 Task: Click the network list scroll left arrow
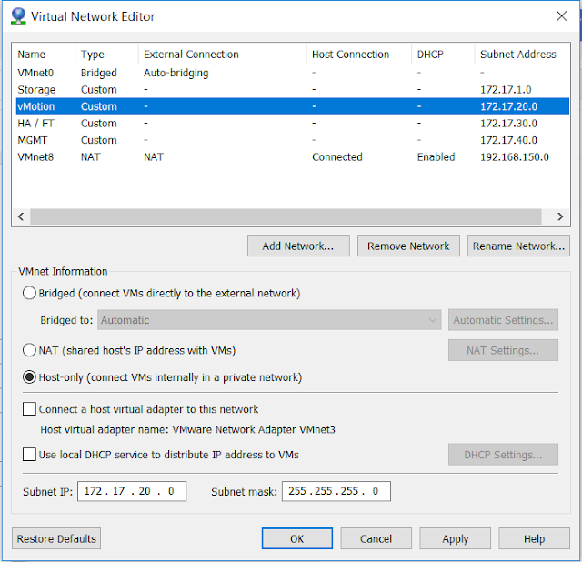coord(21,216)
